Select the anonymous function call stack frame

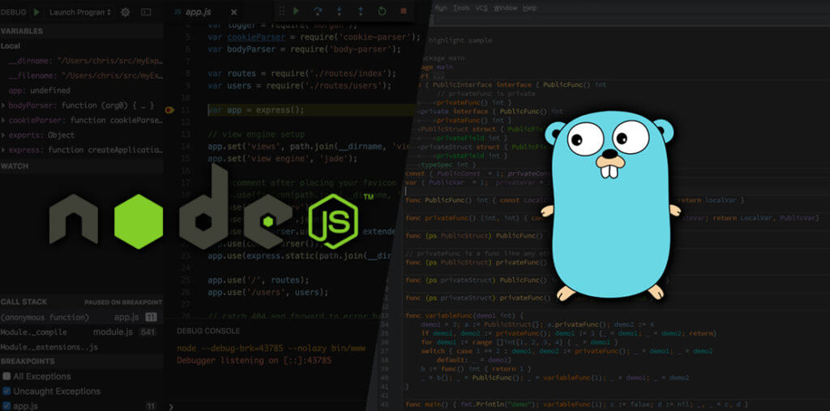(x=45, y=317)
